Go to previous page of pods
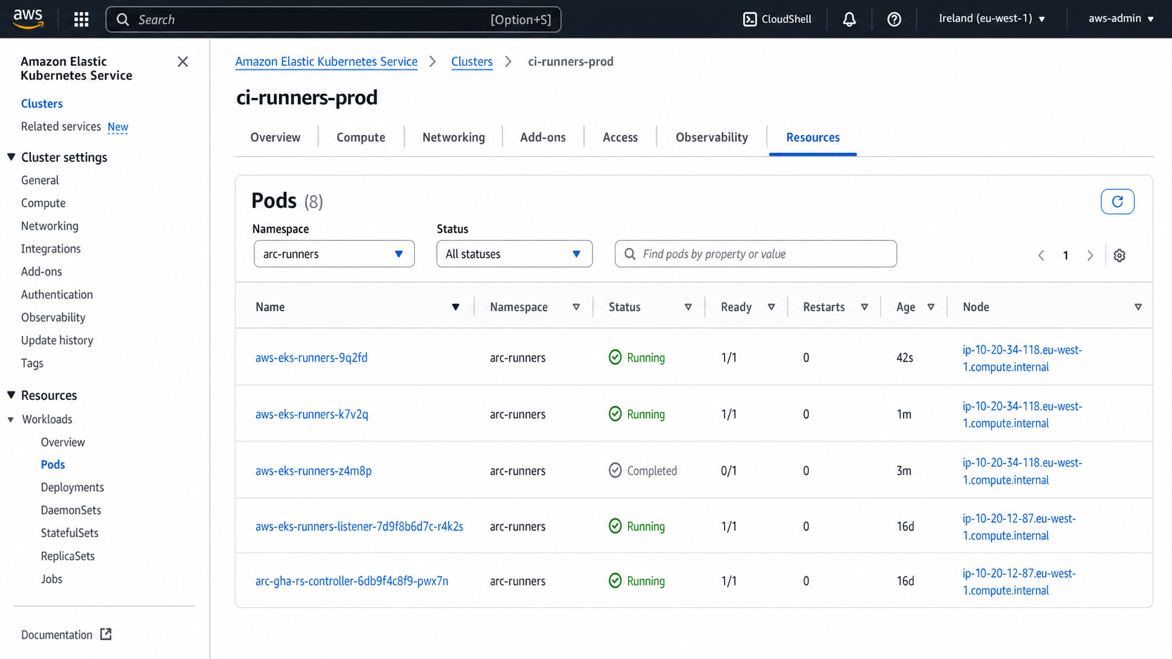The image size is (1172, 659). pyautogui.click(x=1041, y=256)
